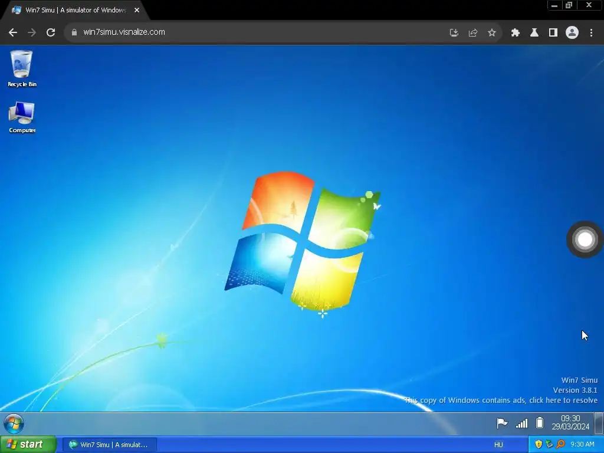Click the ads notice link to resolve
The width and height of the screenshot is (604, 453).
tap(501, 401)
